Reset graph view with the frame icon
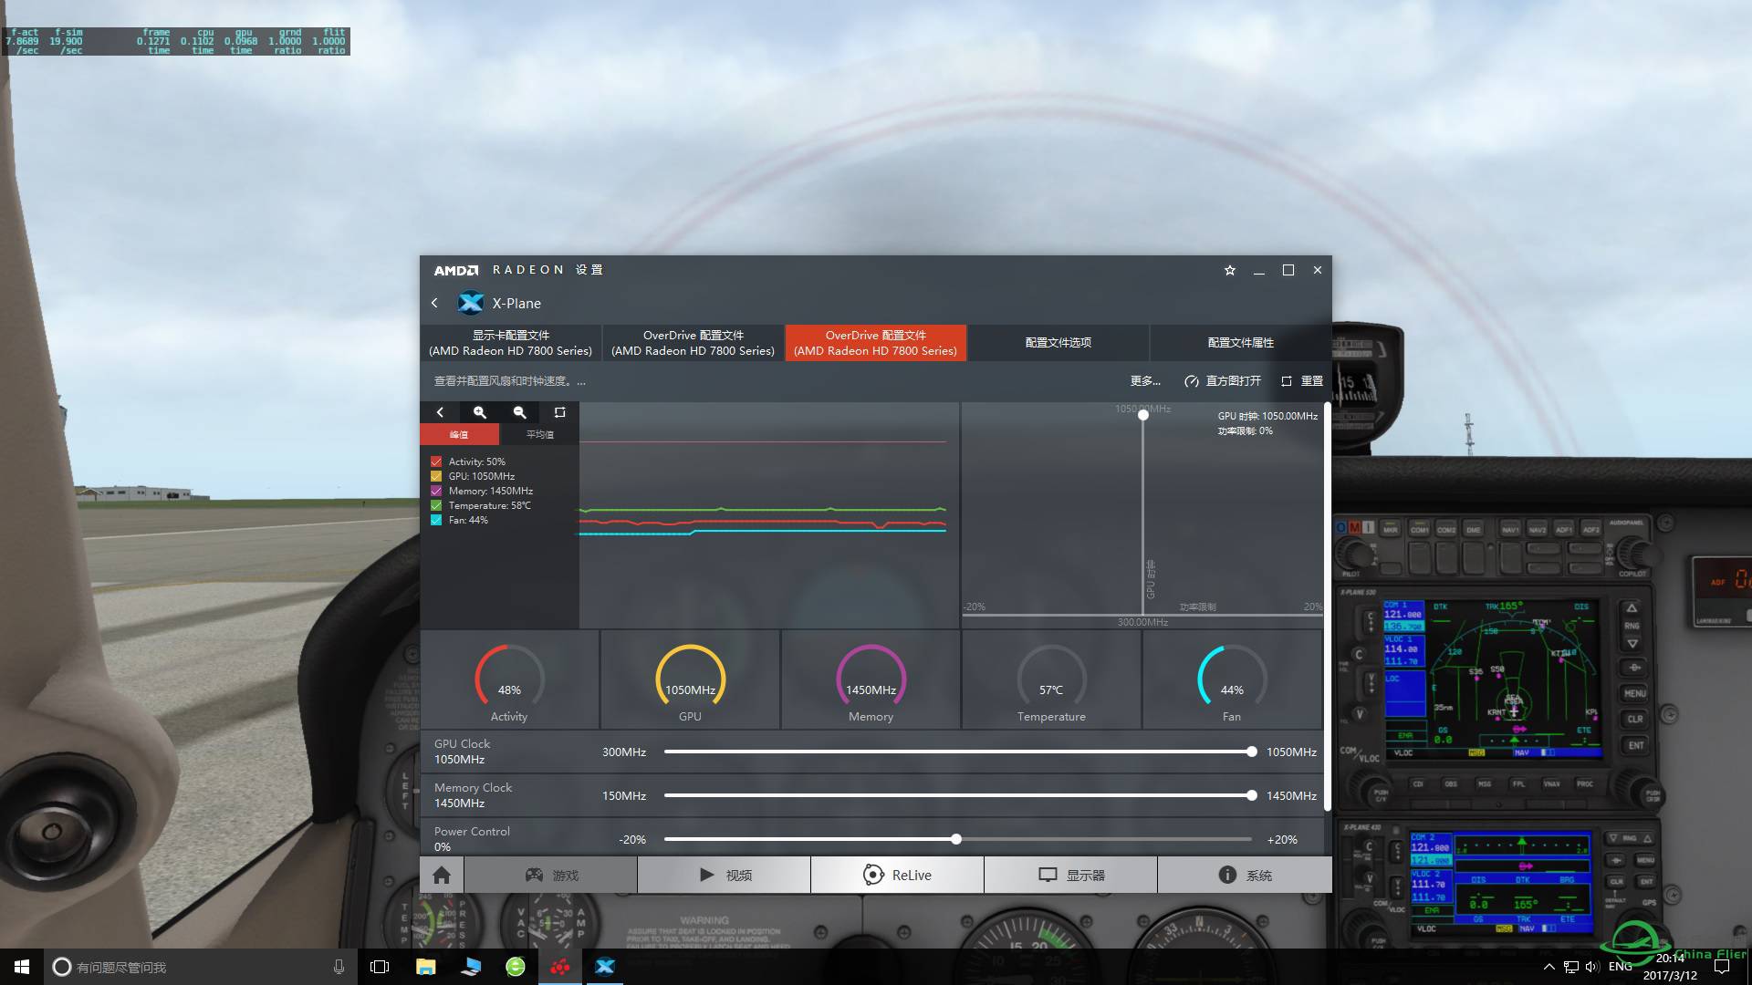This screenshot has width=1752, height=985. tap(560, 412)
